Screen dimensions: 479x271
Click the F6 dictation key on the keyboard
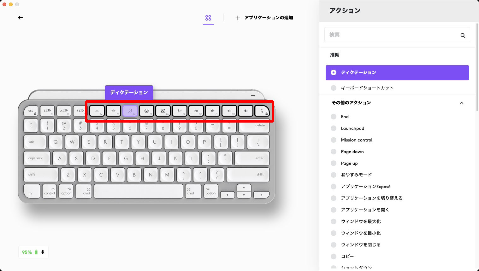coord(130,111)
